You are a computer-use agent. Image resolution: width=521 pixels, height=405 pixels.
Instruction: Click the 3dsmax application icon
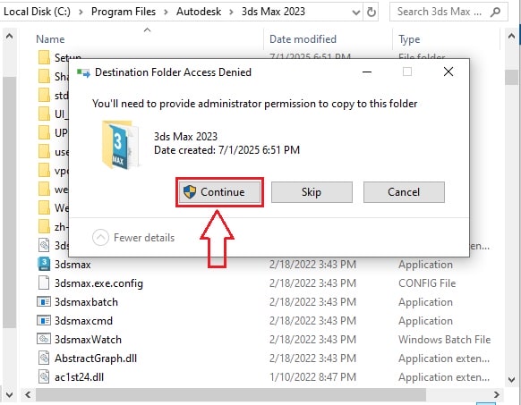[x=44, y=265]
